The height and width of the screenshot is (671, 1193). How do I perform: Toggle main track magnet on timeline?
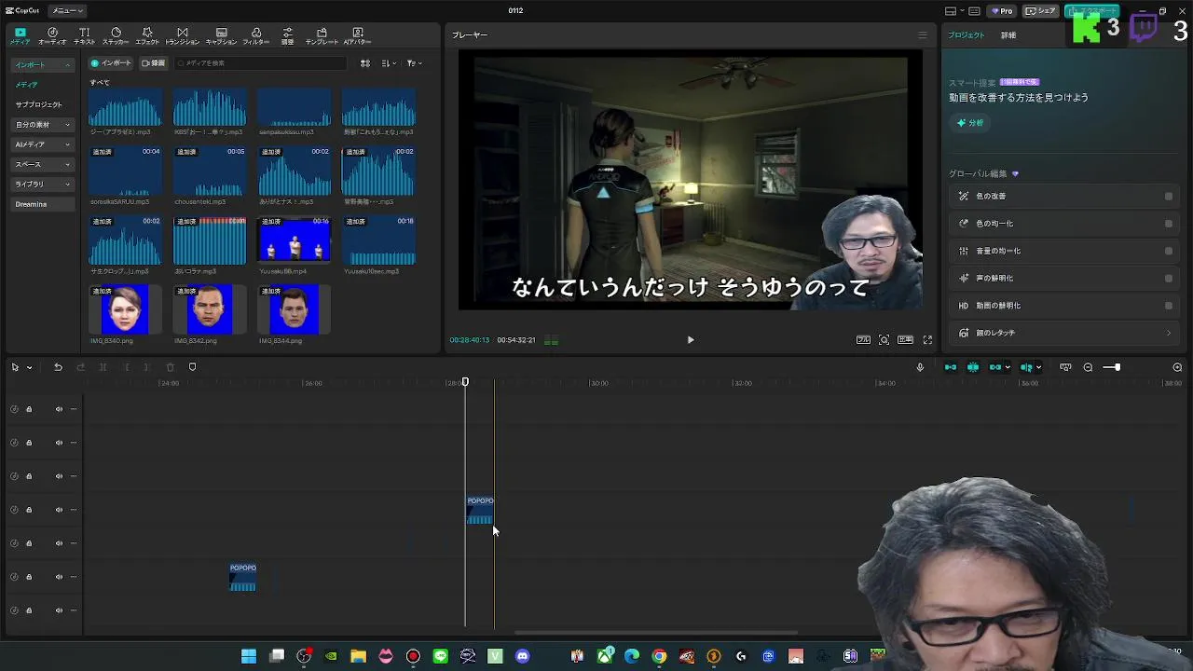pyautogui.click(x=951, y=367)
